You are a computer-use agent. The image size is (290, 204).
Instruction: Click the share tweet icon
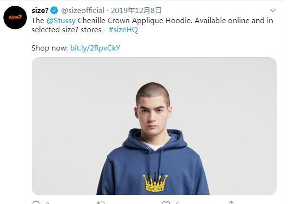(231, 203)
